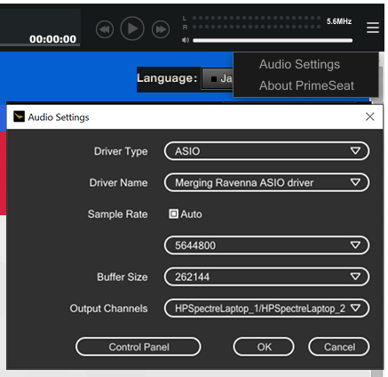388x377 pixels.
Task: Select Audio Settings menu entry
Action: (x=299, y=64)
